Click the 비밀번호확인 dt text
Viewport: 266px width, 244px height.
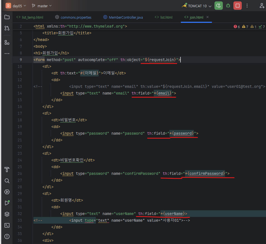tap(72, 160)
